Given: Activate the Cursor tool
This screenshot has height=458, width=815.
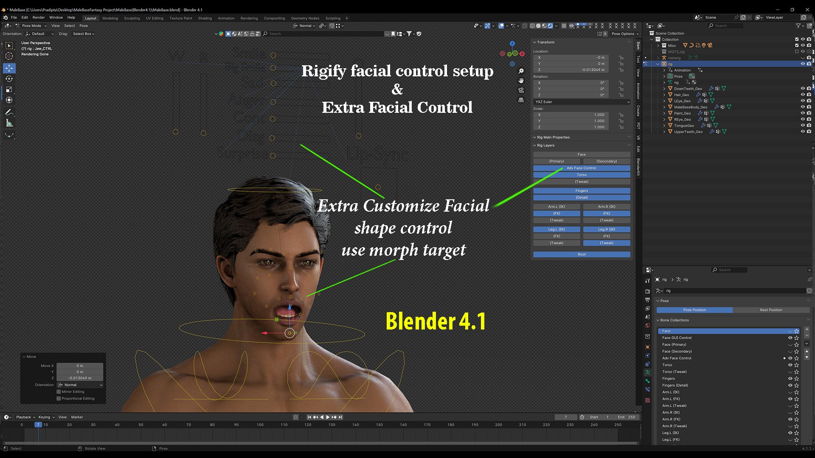Looking at the screenshot, I should click(9, 56).
